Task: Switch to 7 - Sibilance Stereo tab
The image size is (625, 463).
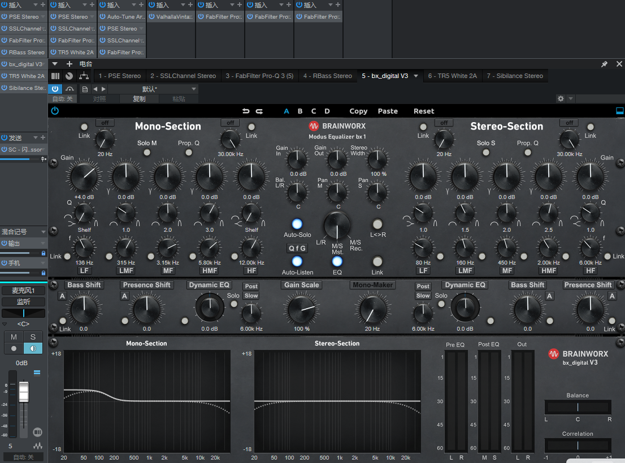Action: coord(515,76)
